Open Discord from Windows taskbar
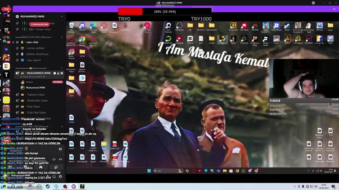 [x=74, y=187]
